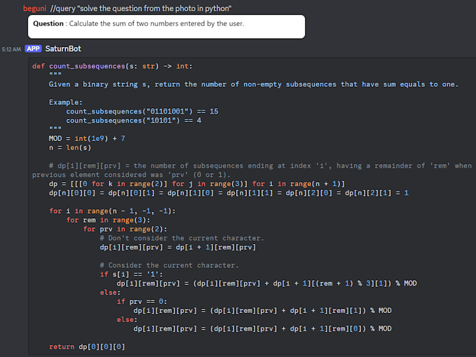Click the if prv == 0 line
Viewport: 476px width, 357px height.
(x=142, y=302)
